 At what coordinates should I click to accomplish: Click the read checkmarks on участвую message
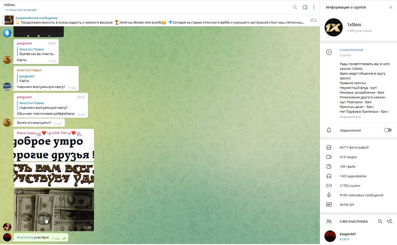coord(64,238)
